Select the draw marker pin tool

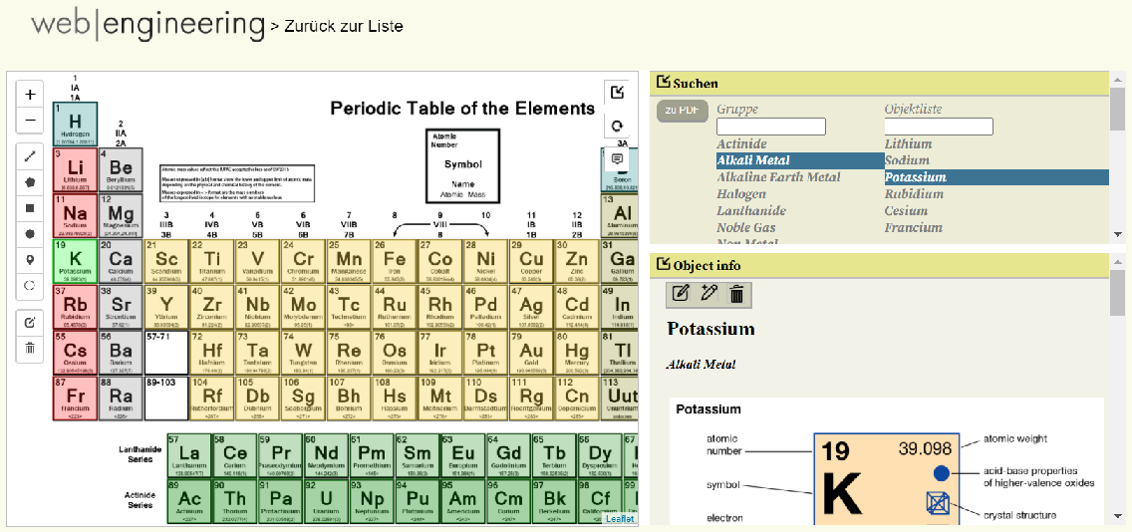pyautogui.click(x=30, y=259)
